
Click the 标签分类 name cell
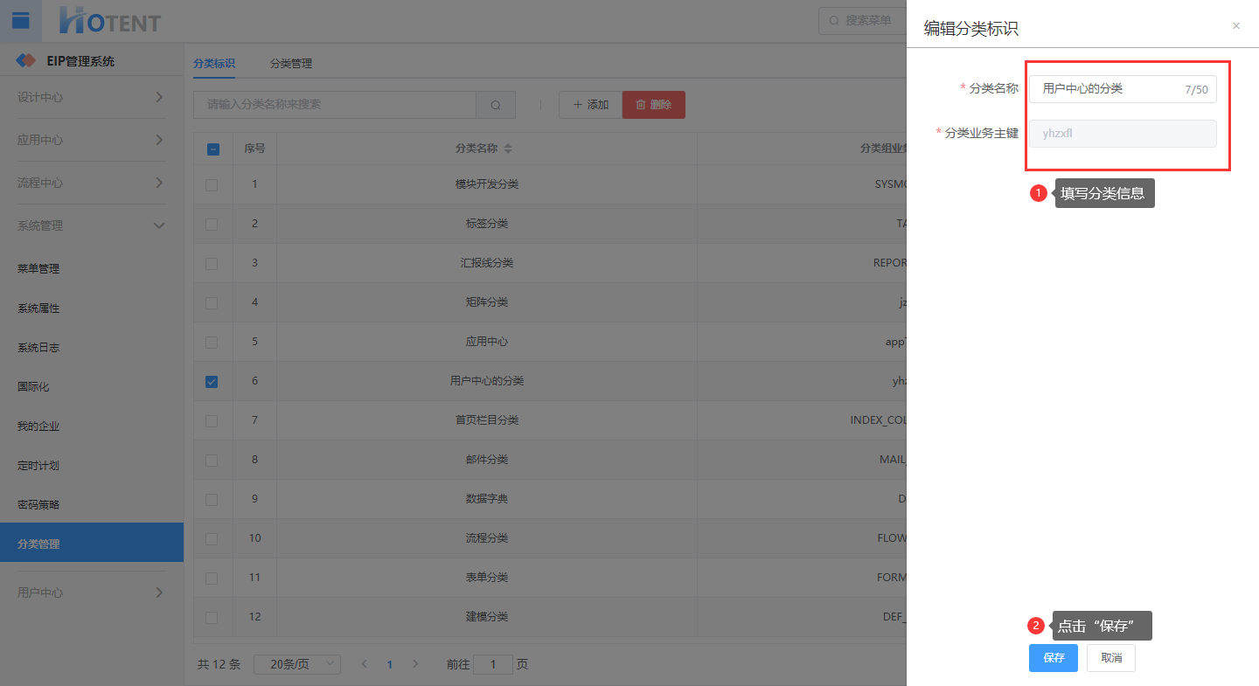(x=487, y=225)
